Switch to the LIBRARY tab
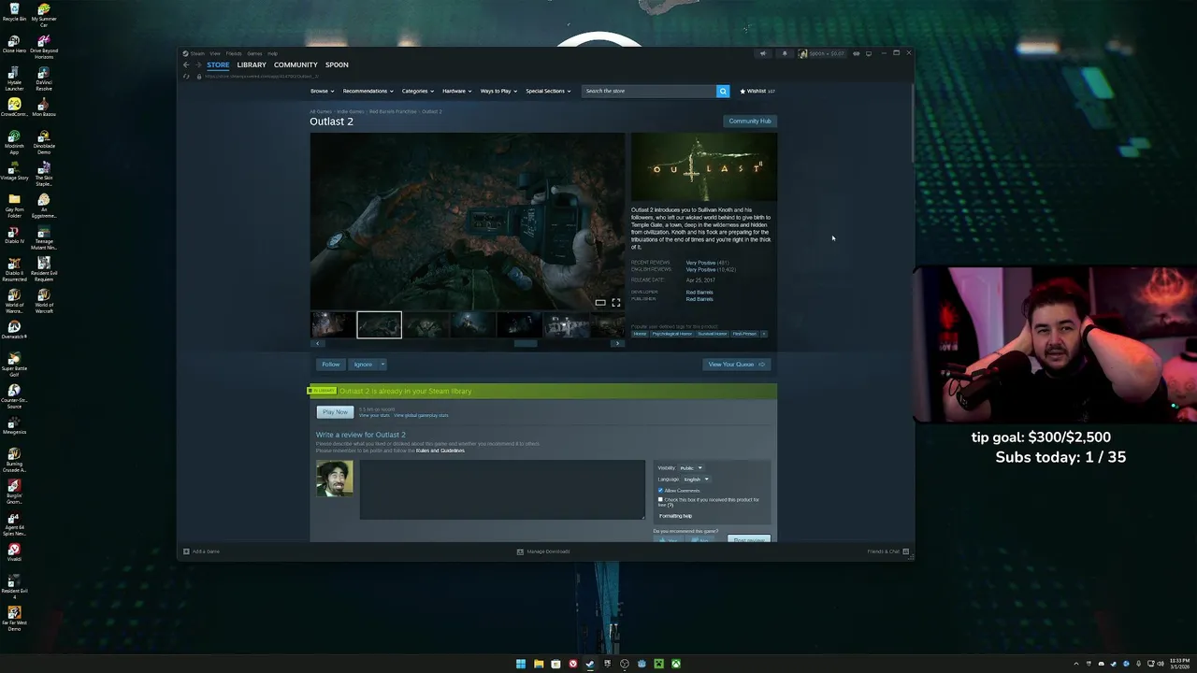 tap(251, 64)
